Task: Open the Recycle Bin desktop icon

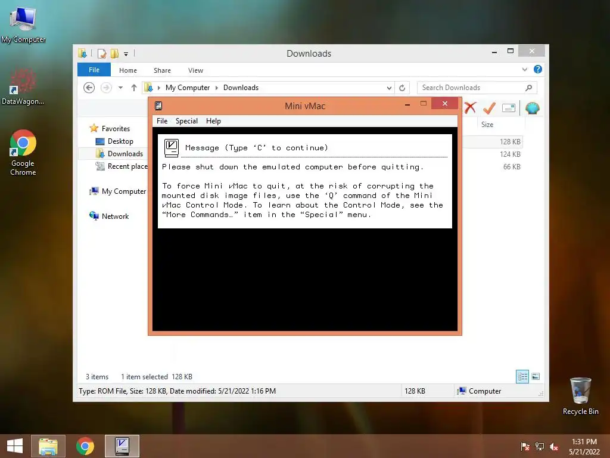Action: click(580, 397)
